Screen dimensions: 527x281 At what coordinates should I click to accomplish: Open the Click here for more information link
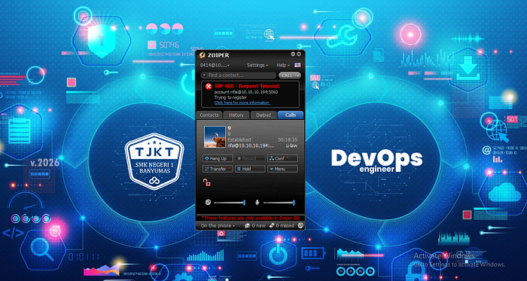[x=242, y=102]
